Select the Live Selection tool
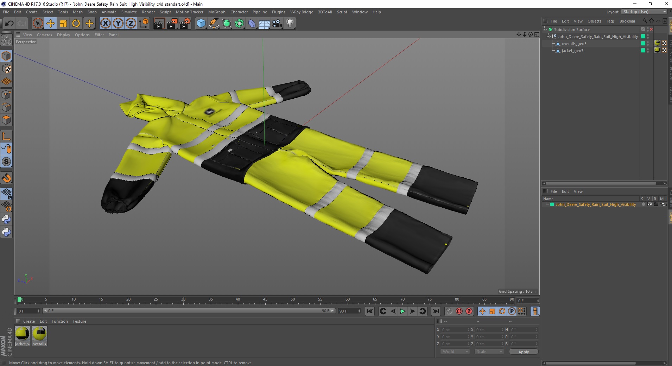This screenshot has width=672, height=366. coord(38,24)
